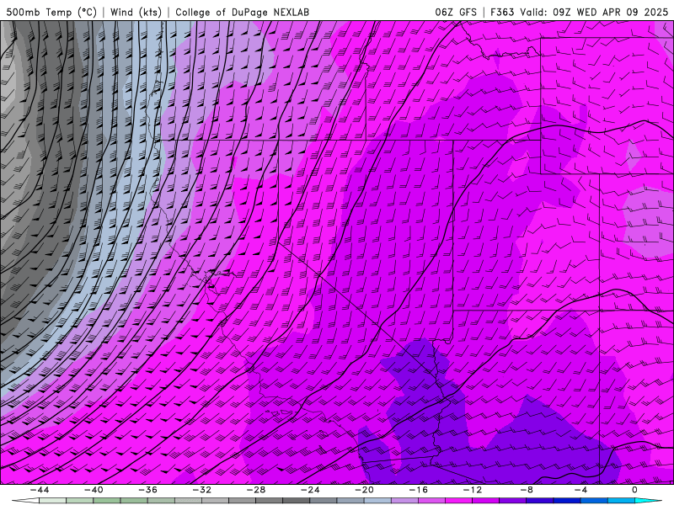Click the '06Z GFS' model run label
This screenshot has width=674, height=505.
pos(456,12)
